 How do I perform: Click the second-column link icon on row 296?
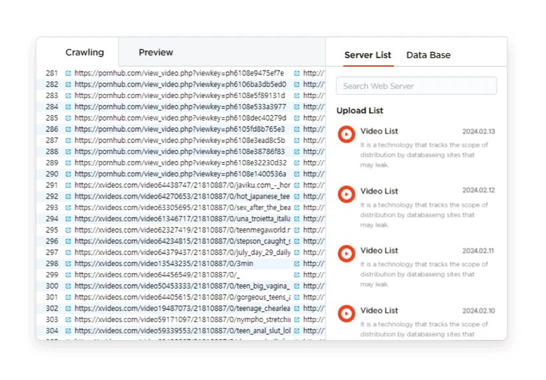click(x=297, y=241)
